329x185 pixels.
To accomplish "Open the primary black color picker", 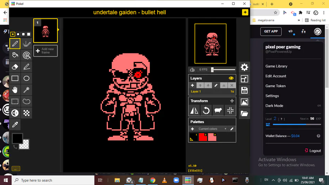I will pos(17,139).
